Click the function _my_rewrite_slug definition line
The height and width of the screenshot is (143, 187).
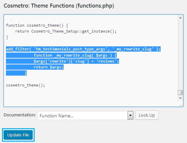[x=61, y=55]
